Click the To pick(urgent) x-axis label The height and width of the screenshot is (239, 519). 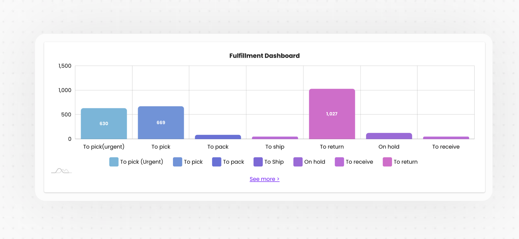(x=104, y=147)
